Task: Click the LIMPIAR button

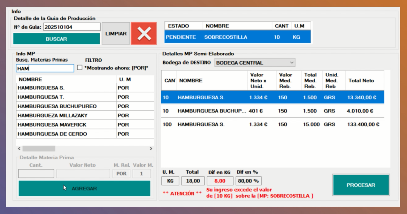Action: [x=116, y=34]
